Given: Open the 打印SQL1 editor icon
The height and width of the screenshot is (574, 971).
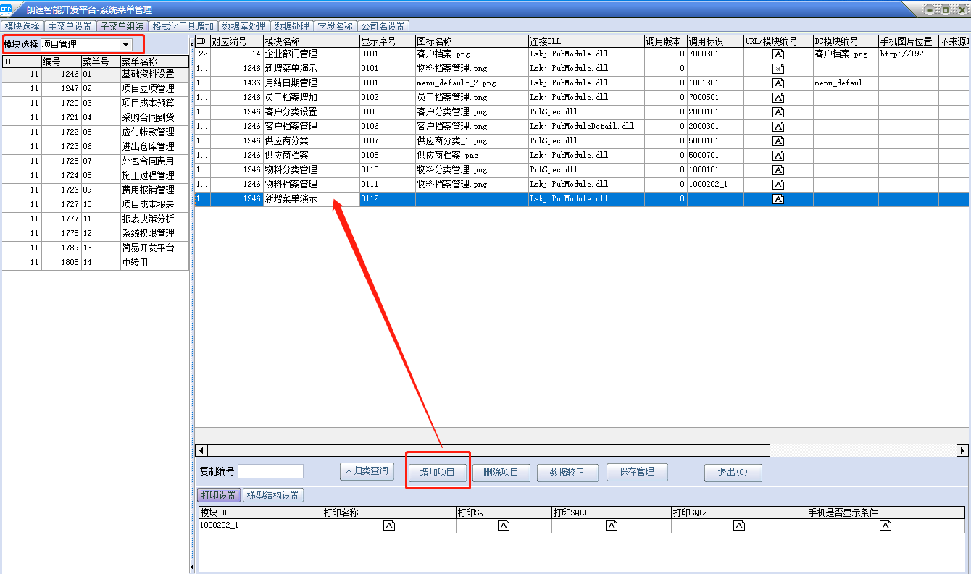Looking at the screenshot, I should coord(611,526).
